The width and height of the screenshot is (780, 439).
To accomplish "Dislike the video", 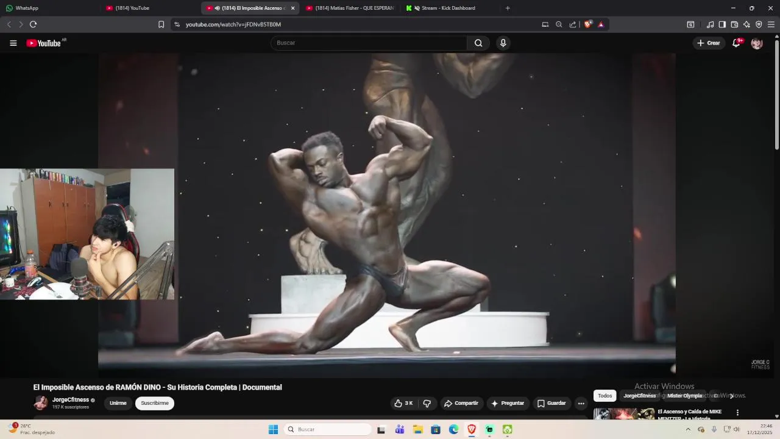I will point(427,403).
